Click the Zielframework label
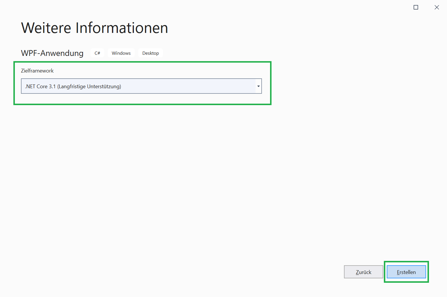This screenshot has height=297, width=447. click(x=37, y=71)
